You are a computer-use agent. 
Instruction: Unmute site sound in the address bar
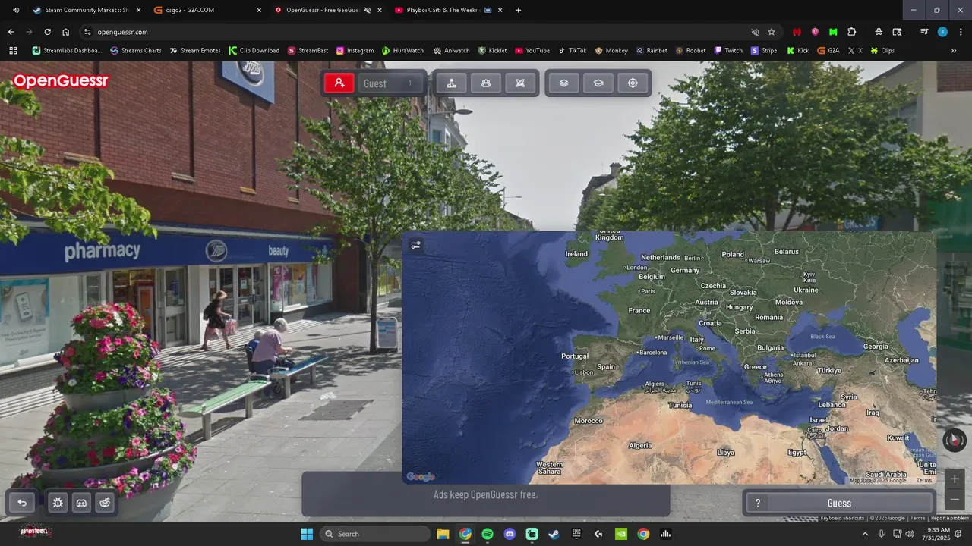(755, 32)
